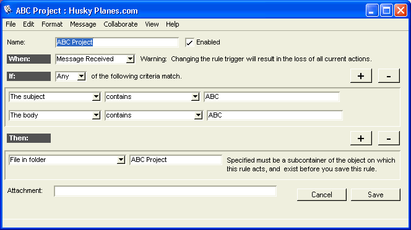
Task: Add an action with the Then plus button
Action: [x=361, y=138]
